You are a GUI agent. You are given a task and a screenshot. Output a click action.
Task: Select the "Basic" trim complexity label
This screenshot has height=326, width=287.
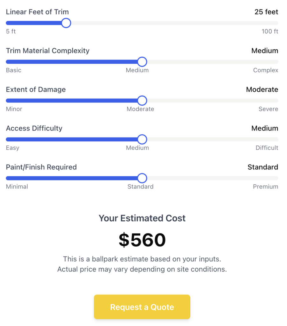[x=14, y=70]
